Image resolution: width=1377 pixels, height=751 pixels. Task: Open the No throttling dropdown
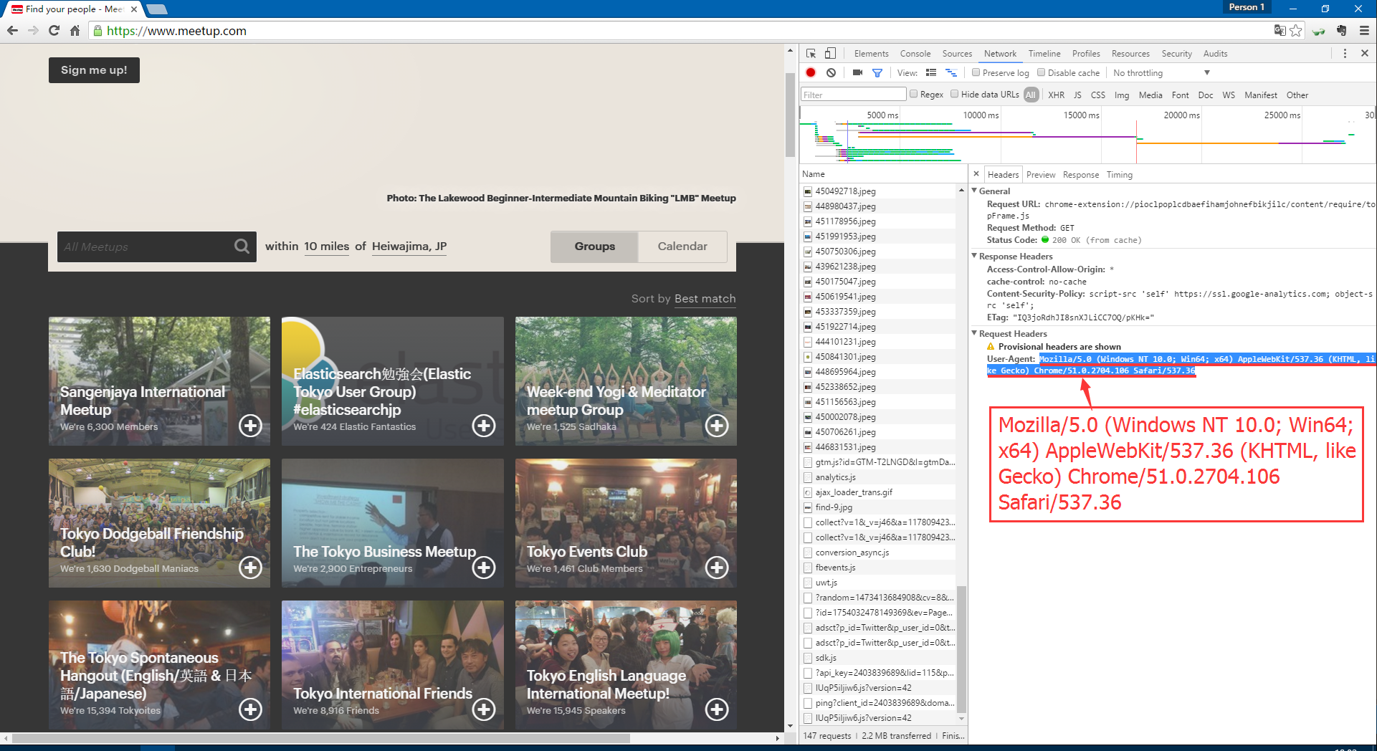click(x=1162, y=73)
